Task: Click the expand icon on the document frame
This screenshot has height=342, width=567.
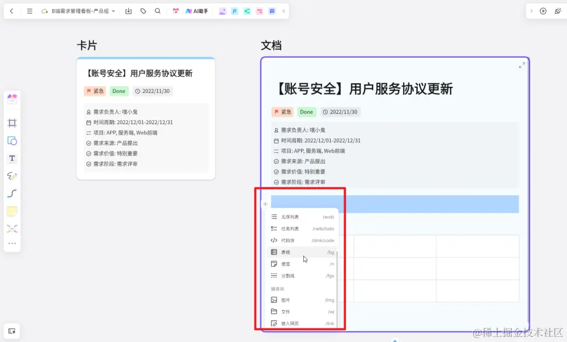Action: pyautogui.click(x=522, y=65)
